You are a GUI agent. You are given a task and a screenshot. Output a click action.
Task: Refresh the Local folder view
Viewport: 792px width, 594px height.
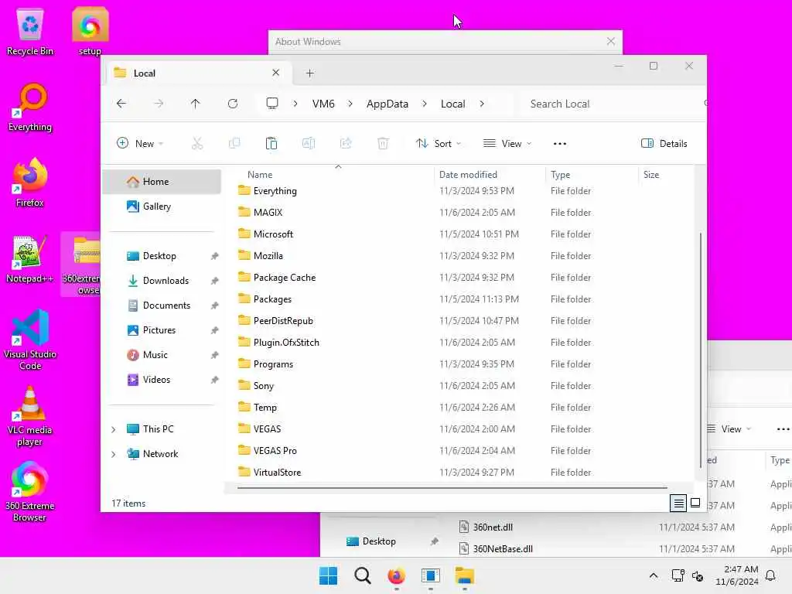pos(233,104)
